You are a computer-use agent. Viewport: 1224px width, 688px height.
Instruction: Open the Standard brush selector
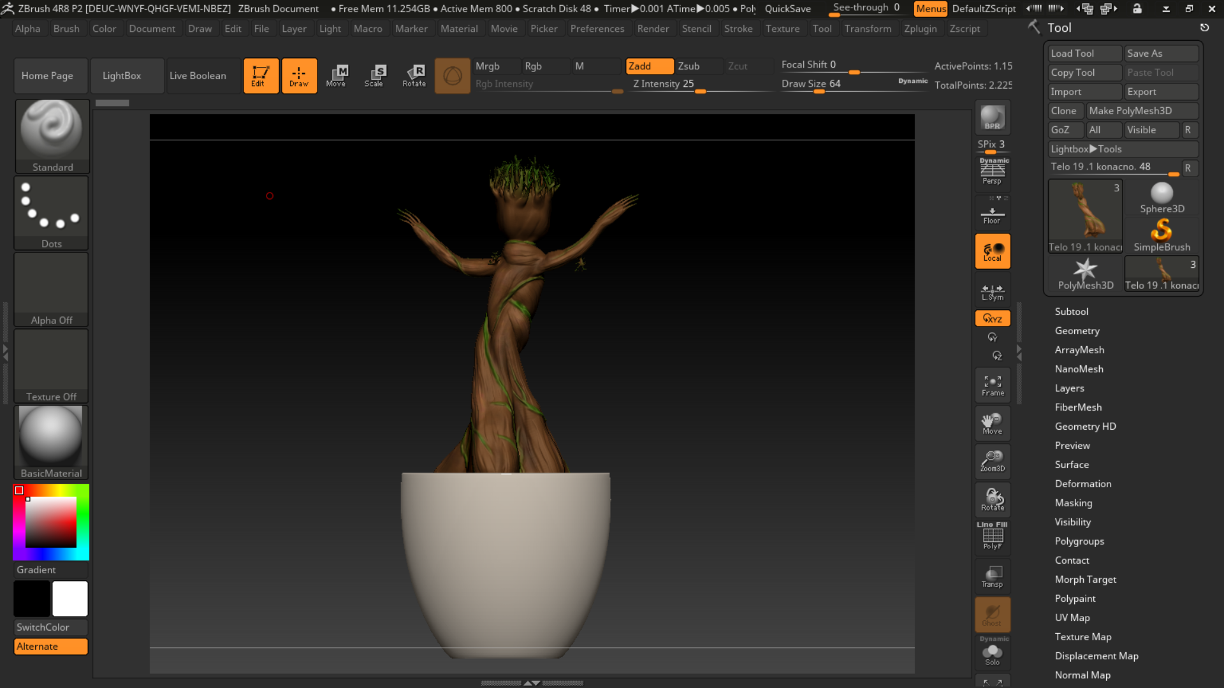(52, 136)
